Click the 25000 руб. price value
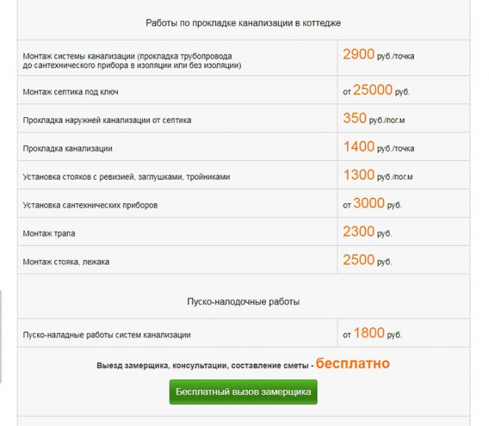489x426 pixels. tap(376, 90)
